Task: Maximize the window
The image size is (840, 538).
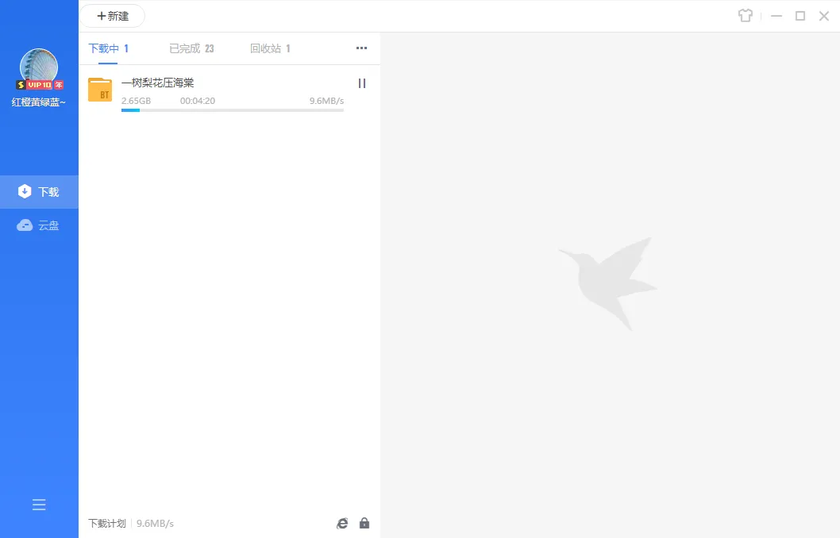Action: pyautogui.click(x=800, y=16)
